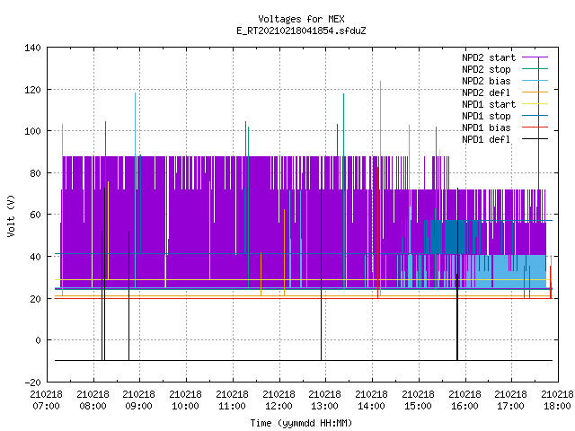Click the x-axis time label 07:00
Screen dimensions: 575x431
tap(47, 407)
